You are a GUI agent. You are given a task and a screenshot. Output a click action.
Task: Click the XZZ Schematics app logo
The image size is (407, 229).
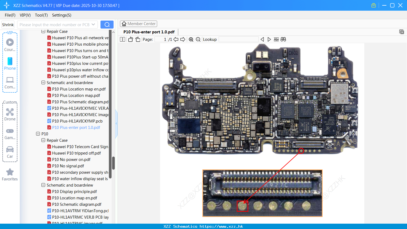[x=6, y=5]
